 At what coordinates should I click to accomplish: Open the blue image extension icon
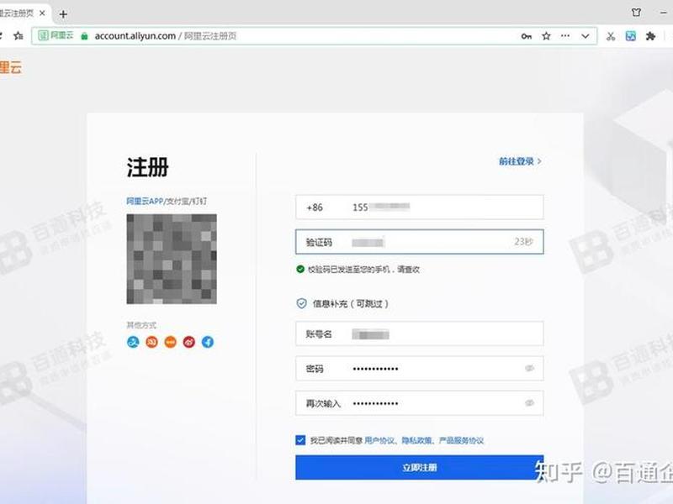coord(630,36)
